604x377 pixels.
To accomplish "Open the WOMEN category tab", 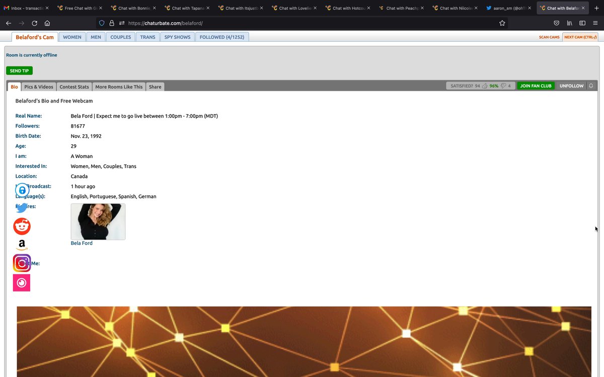I will [x=72, y=37].
